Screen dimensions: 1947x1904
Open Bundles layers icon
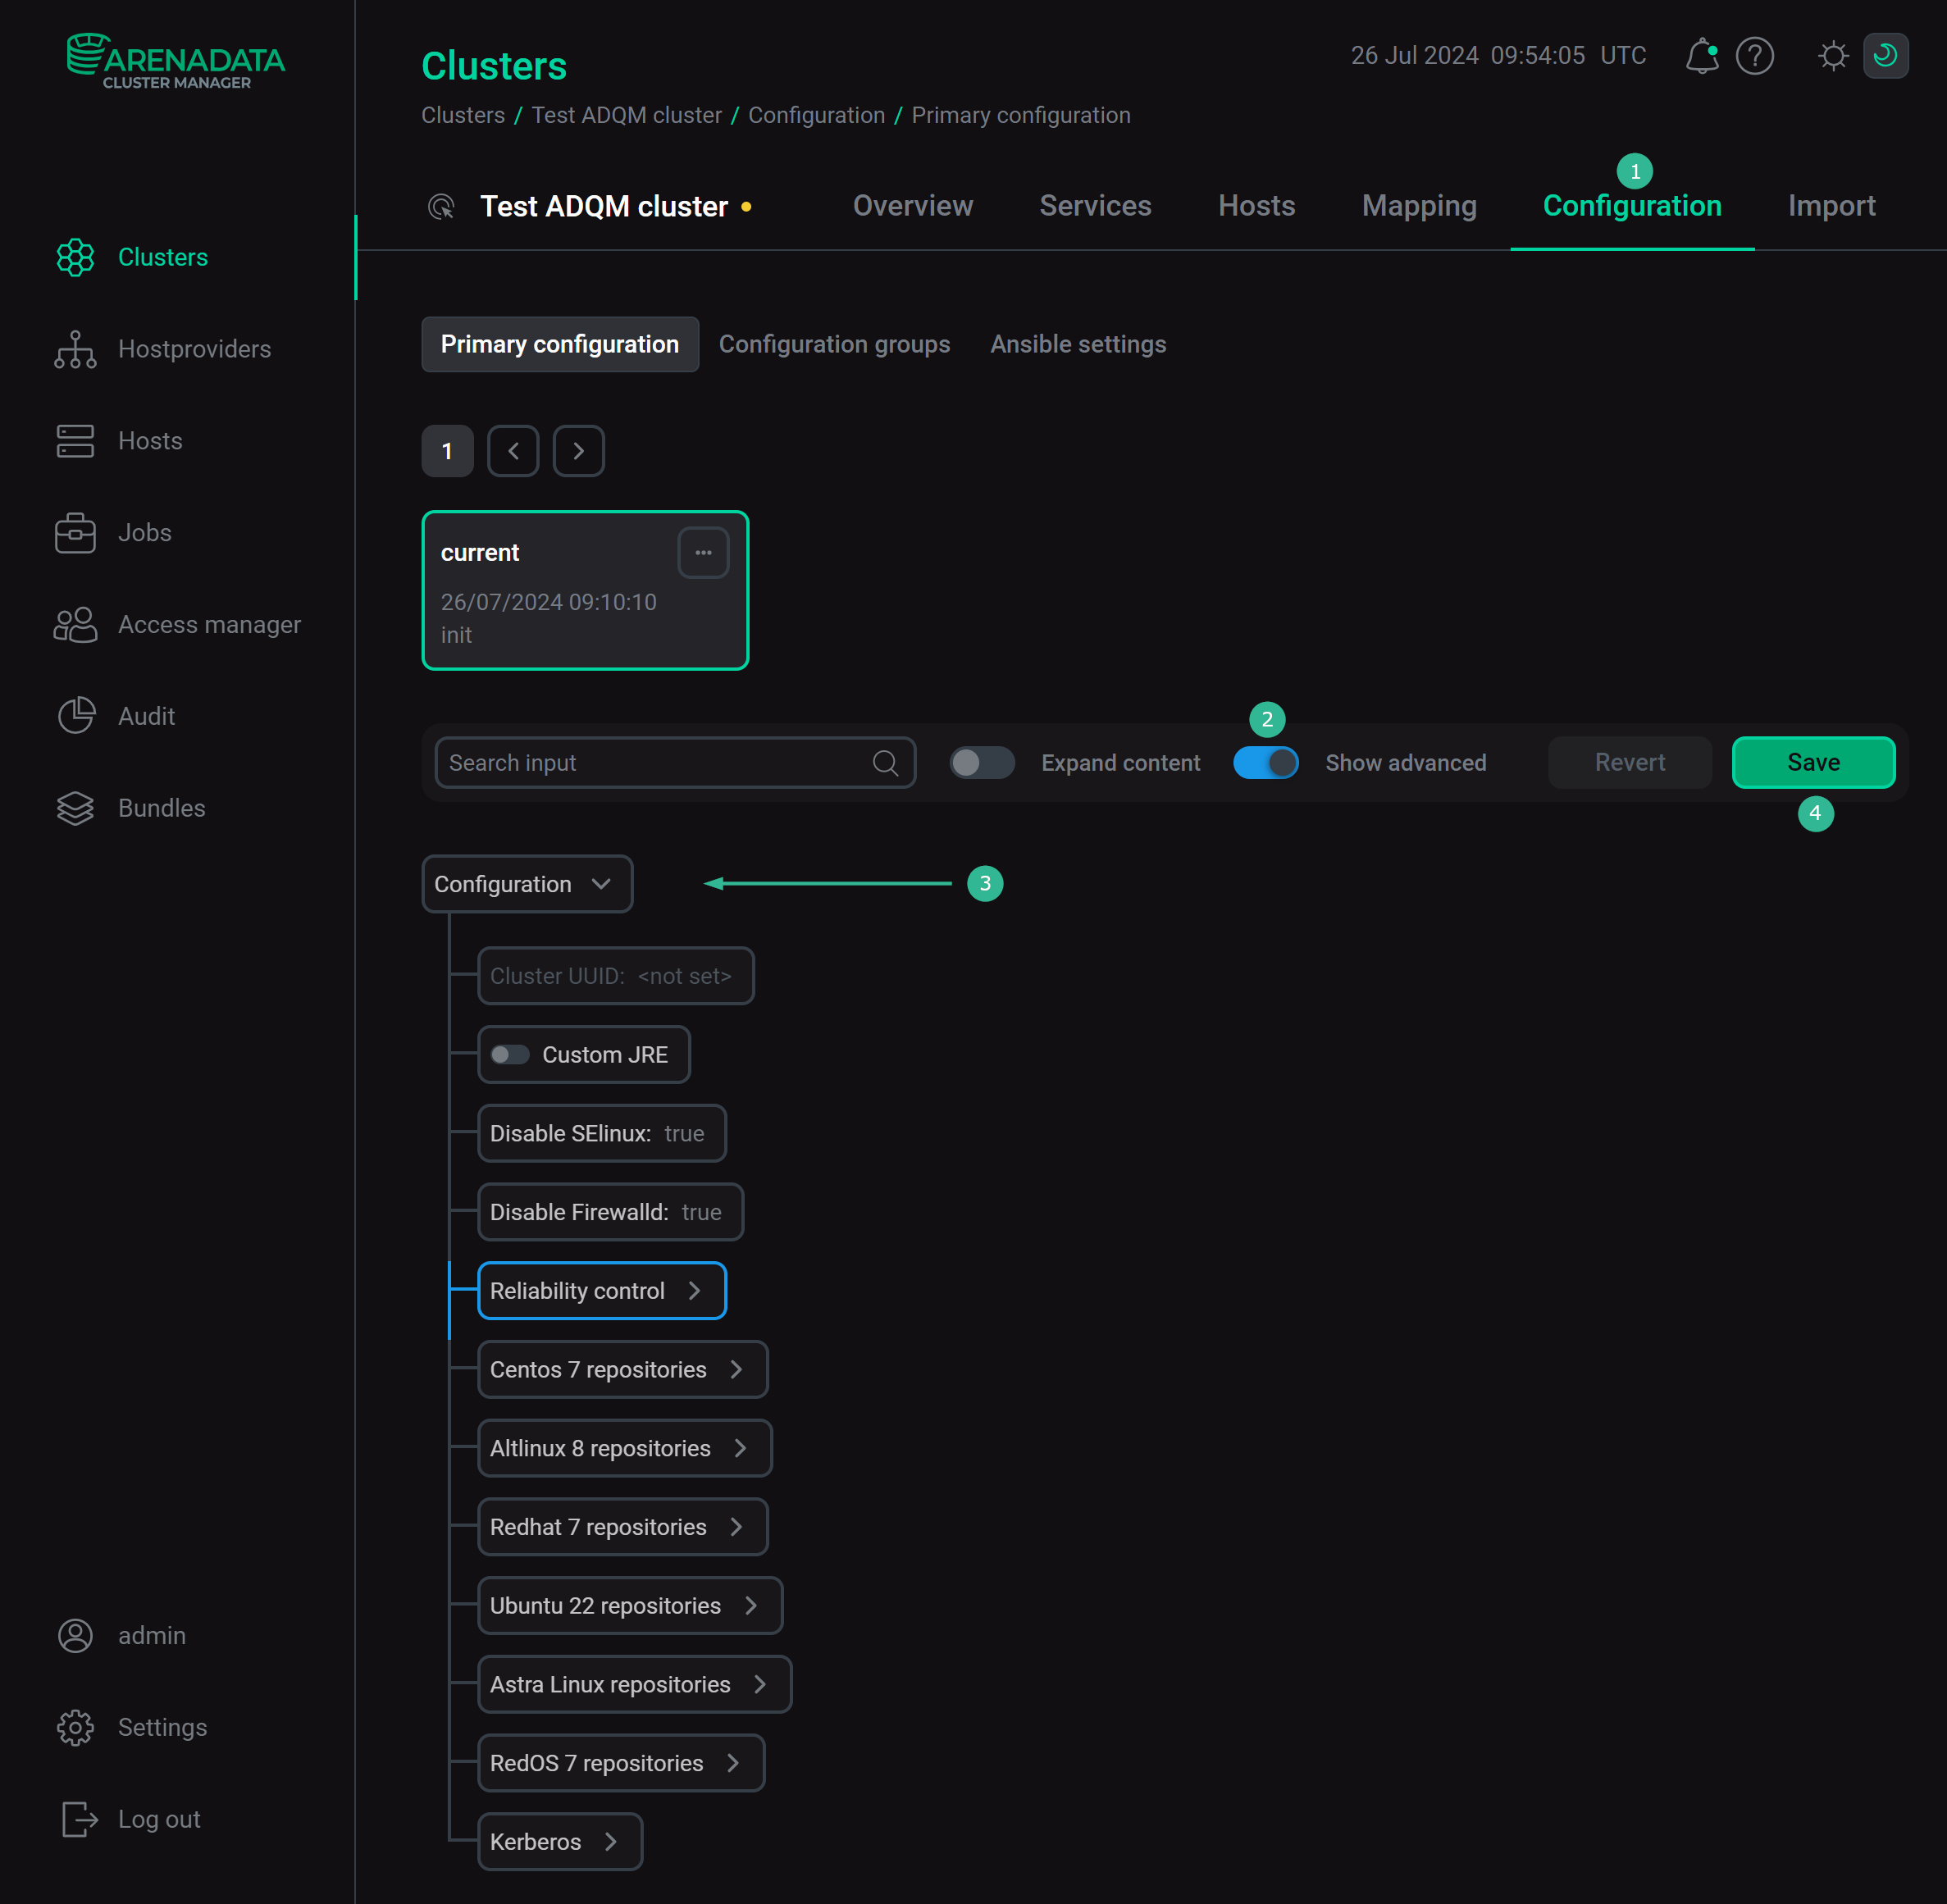75,808
